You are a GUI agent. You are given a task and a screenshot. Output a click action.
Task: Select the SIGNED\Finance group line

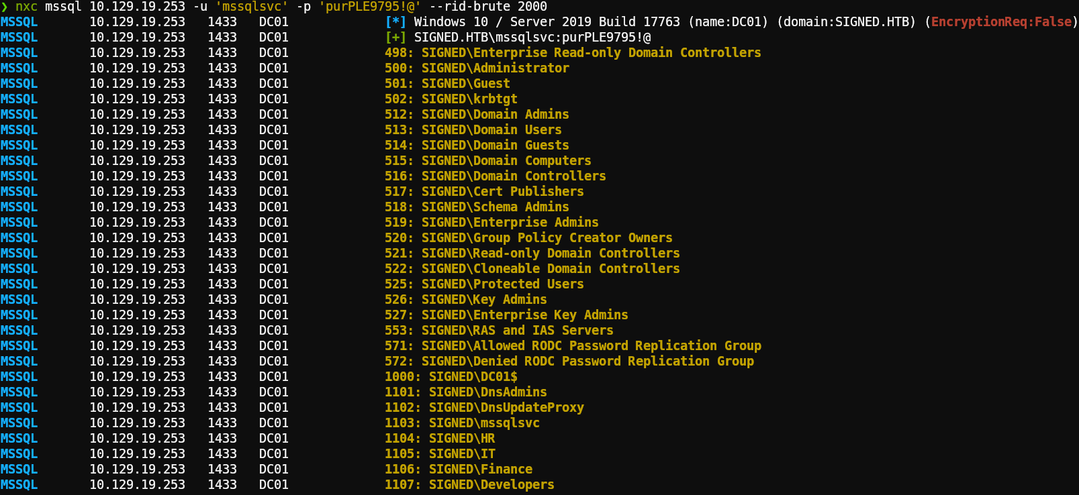(x=480, y=470)
